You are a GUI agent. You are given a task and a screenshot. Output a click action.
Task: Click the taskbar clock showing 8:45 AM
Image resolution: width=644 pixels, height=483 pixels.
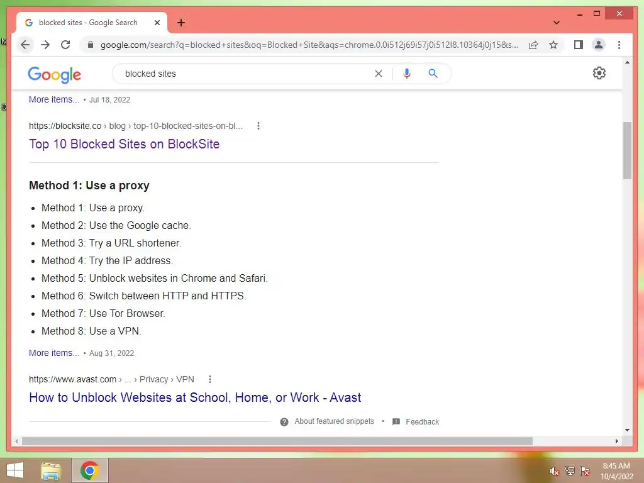(x=616, y=471)
